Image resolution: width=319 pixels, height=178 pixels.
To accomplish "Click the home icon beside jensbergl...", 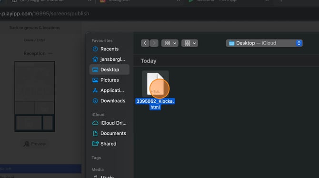I will coord(95,59).
